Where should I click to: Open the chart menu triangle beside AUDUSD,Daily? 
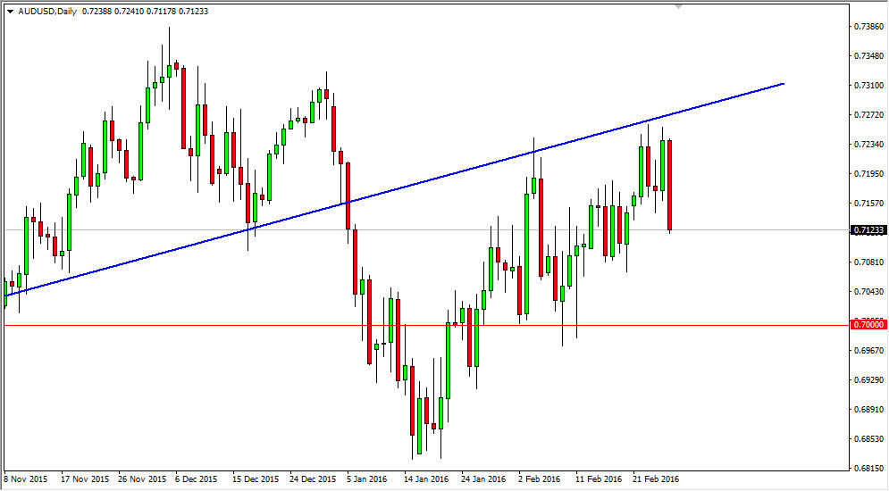click(10, 12)
